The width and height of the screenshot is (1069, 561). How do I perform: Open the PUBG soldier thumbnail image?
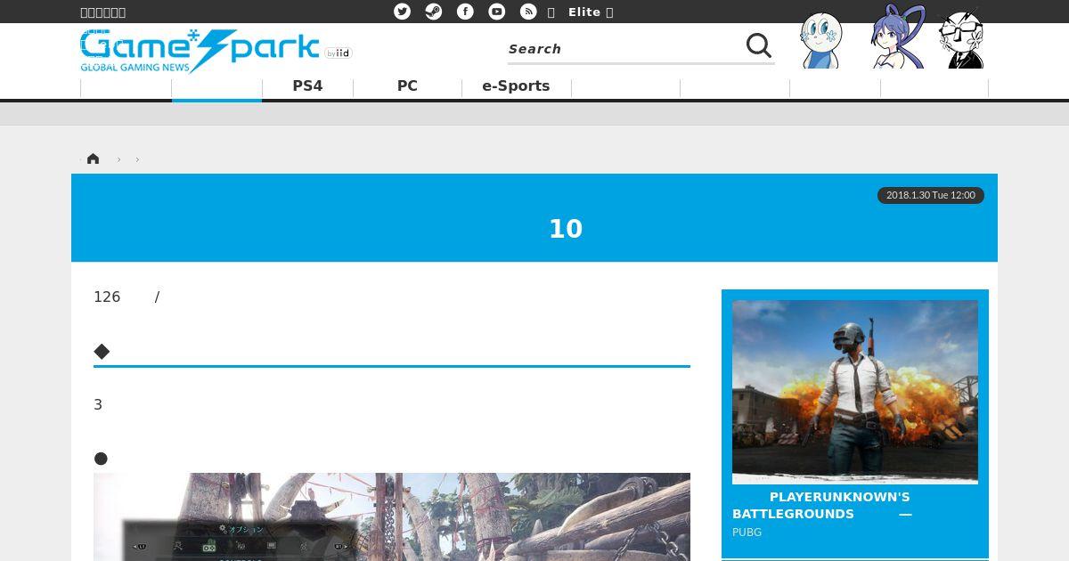coord(855,392)
